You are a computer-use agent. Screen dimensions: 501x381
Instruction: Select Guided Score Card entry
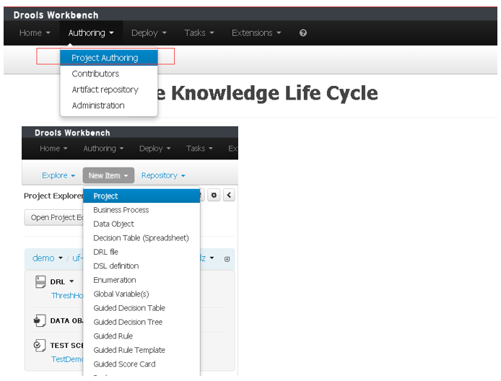141,364
